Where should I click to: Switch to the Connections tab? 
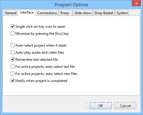[47, 13]
